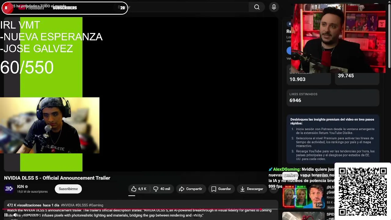Click the 7:31 duration badge
The image size is (391, 220).
319,205
